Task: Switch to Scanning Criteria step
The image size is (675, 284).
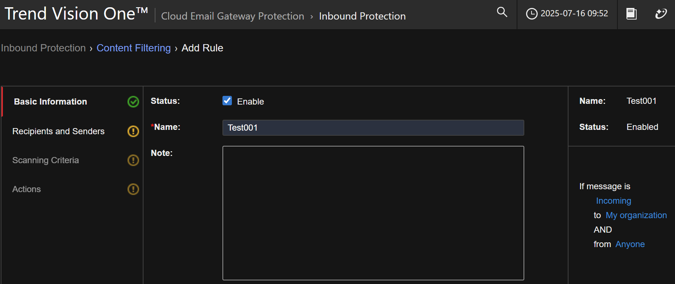Action: 46,160
